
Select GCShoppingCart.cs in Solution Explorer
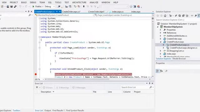tap(175, 51)
